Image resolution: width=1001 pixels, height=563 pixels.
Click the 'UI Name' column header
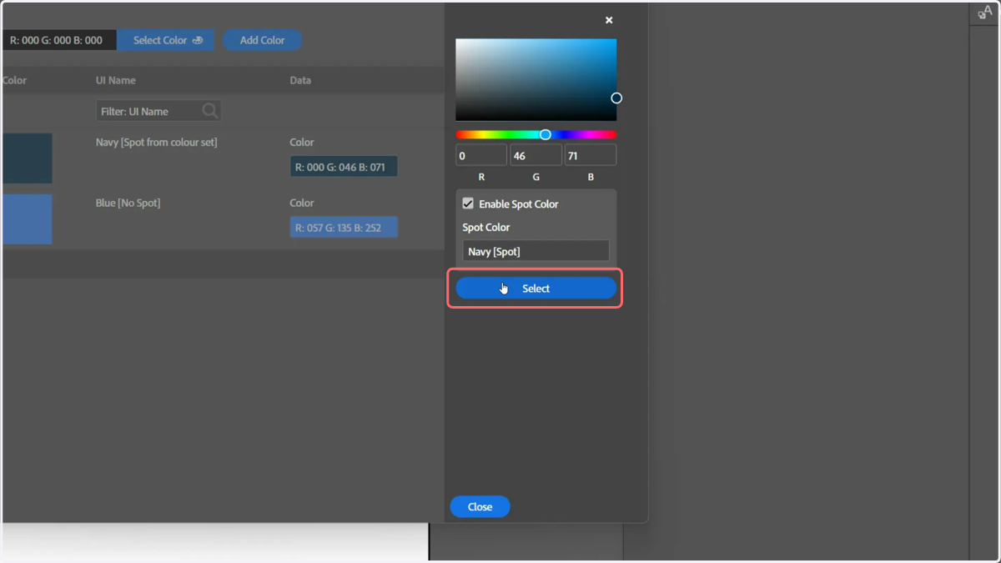coord(116,80)
